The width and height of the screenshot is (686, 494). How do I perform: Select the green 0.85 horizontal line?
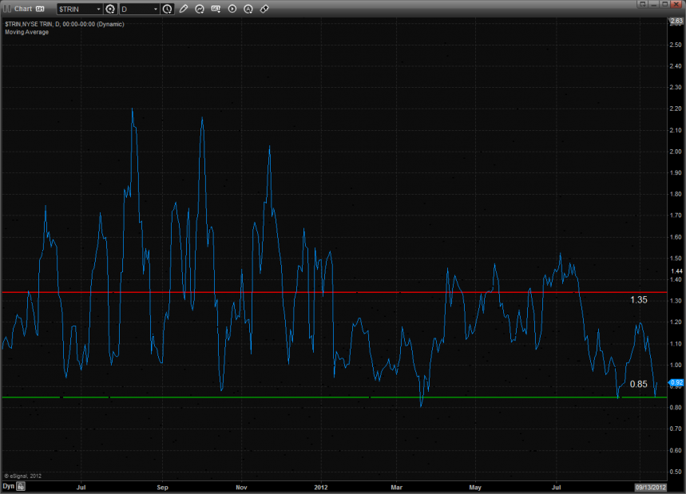pos(335,397)
